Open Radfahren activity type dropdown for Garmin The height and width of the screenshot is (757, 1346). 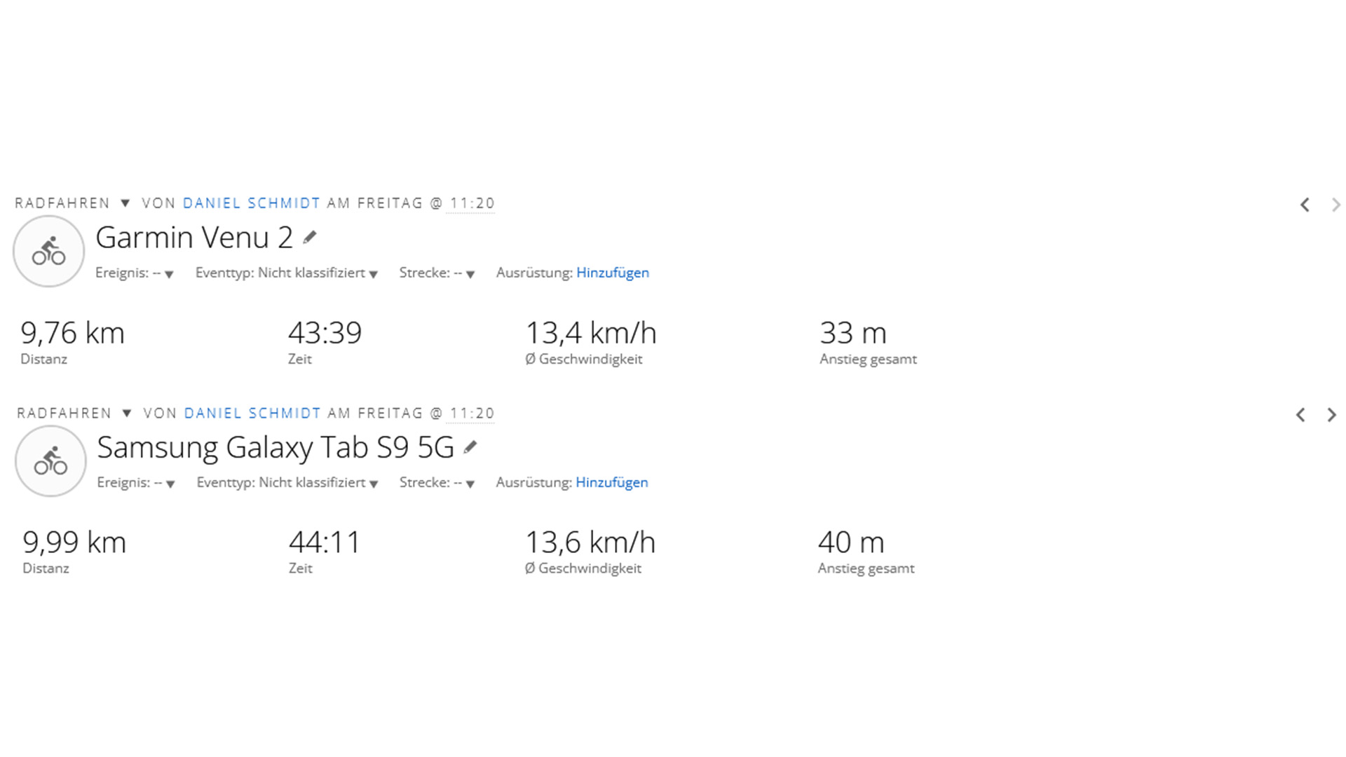[125, 203]
